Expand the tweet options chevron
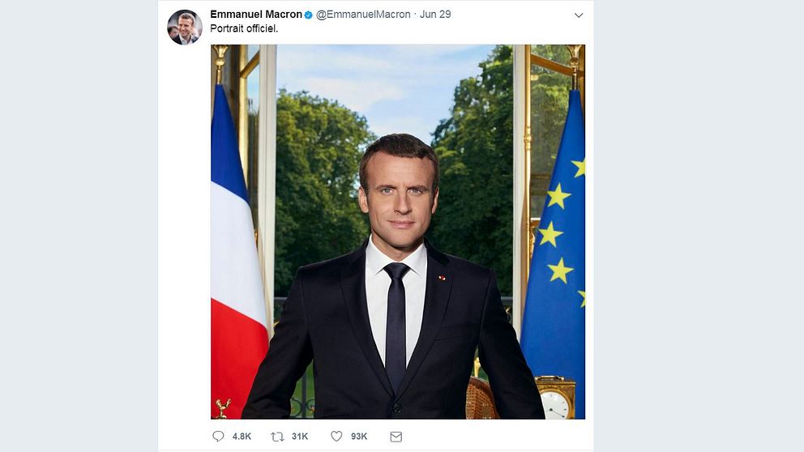The image size is (804, 452). click(579, 15)
